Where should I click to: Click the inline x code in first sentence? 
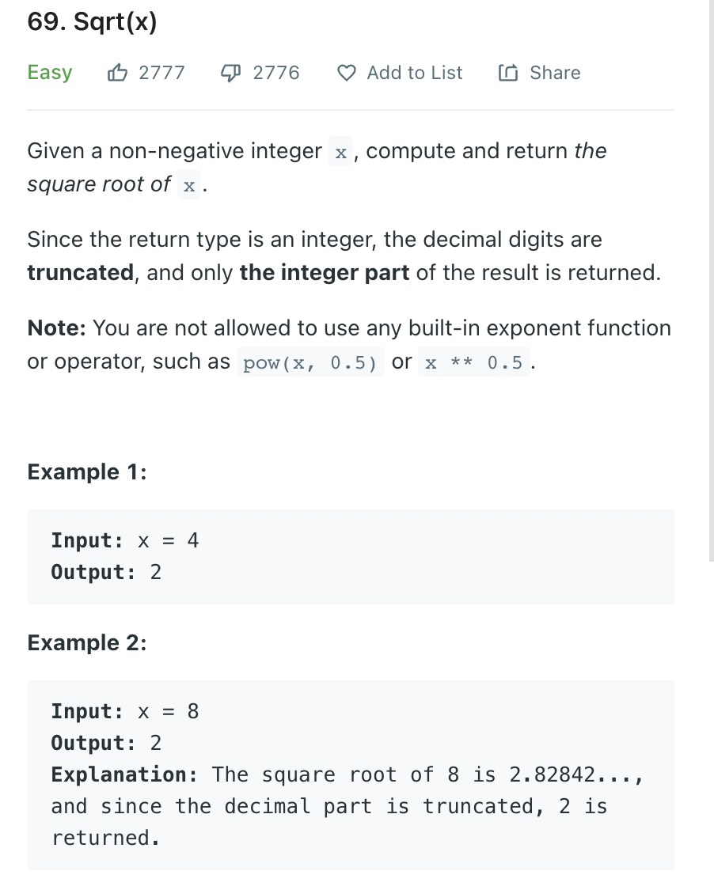point(341,151)
